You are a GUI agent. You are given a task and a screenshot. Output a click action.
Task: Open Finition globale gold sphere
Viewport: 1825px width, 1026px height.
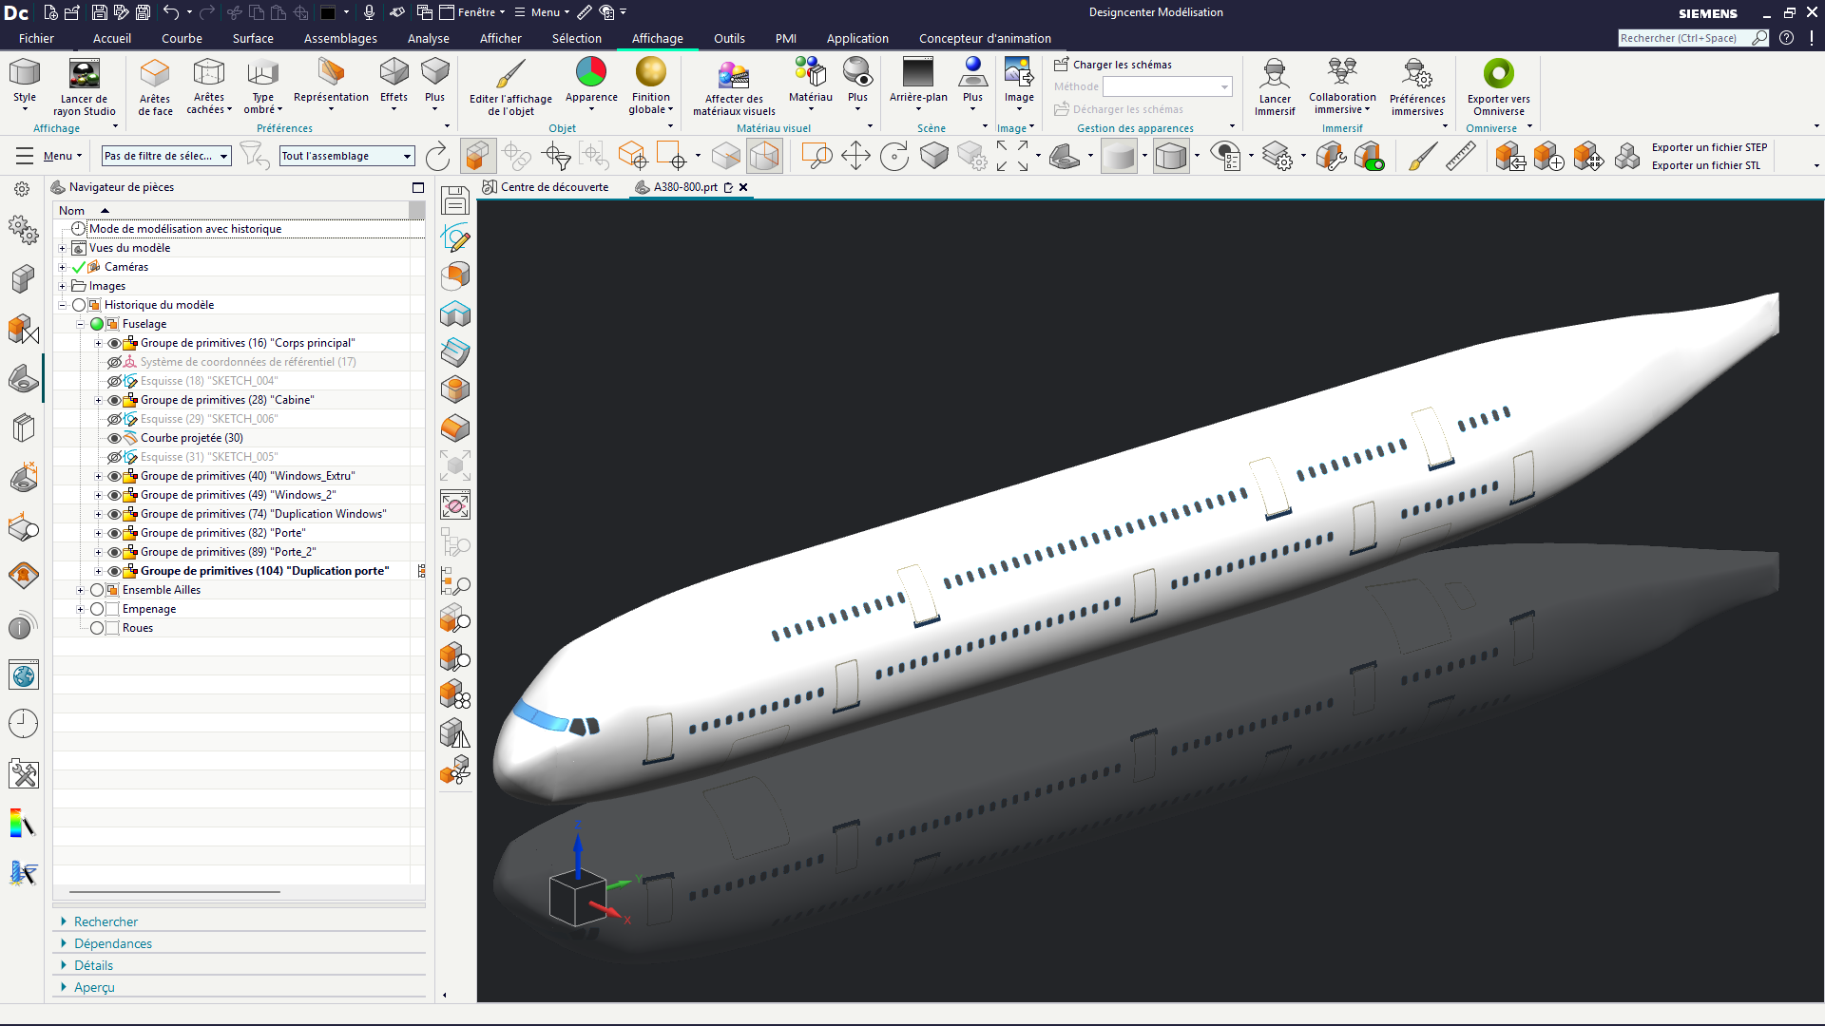tap(651, 71)
